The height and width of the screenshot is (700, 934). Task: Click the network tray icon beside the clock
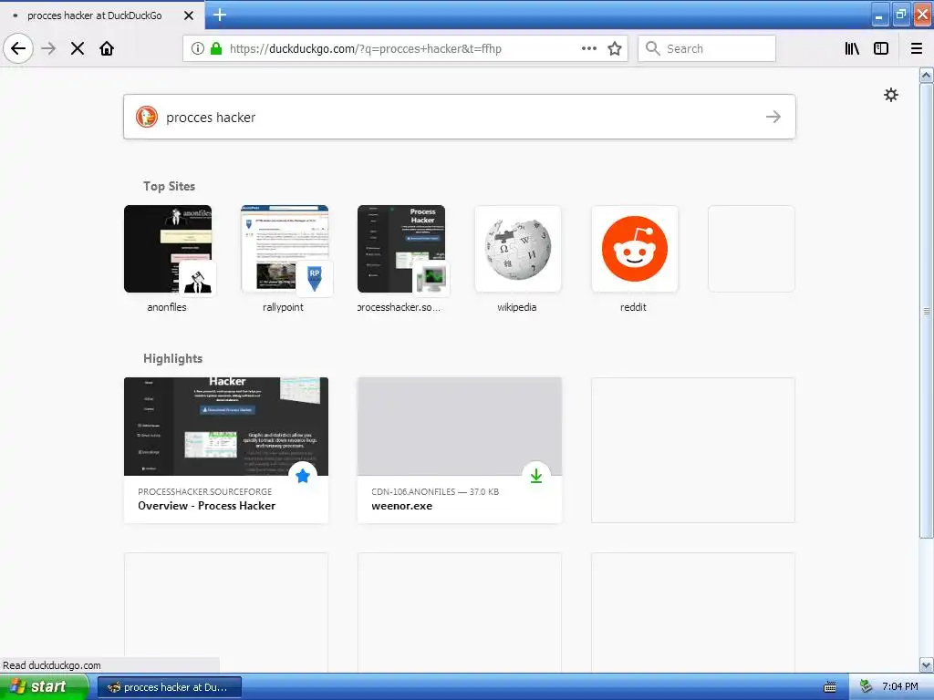click(866, 687)
